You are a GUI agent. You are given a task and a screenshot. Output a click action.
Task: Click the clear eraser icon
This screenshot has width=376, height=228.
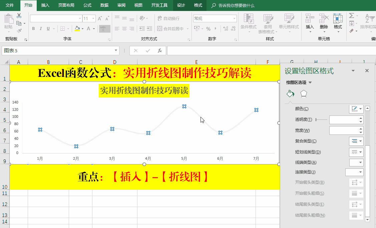(x=352, y=31)
